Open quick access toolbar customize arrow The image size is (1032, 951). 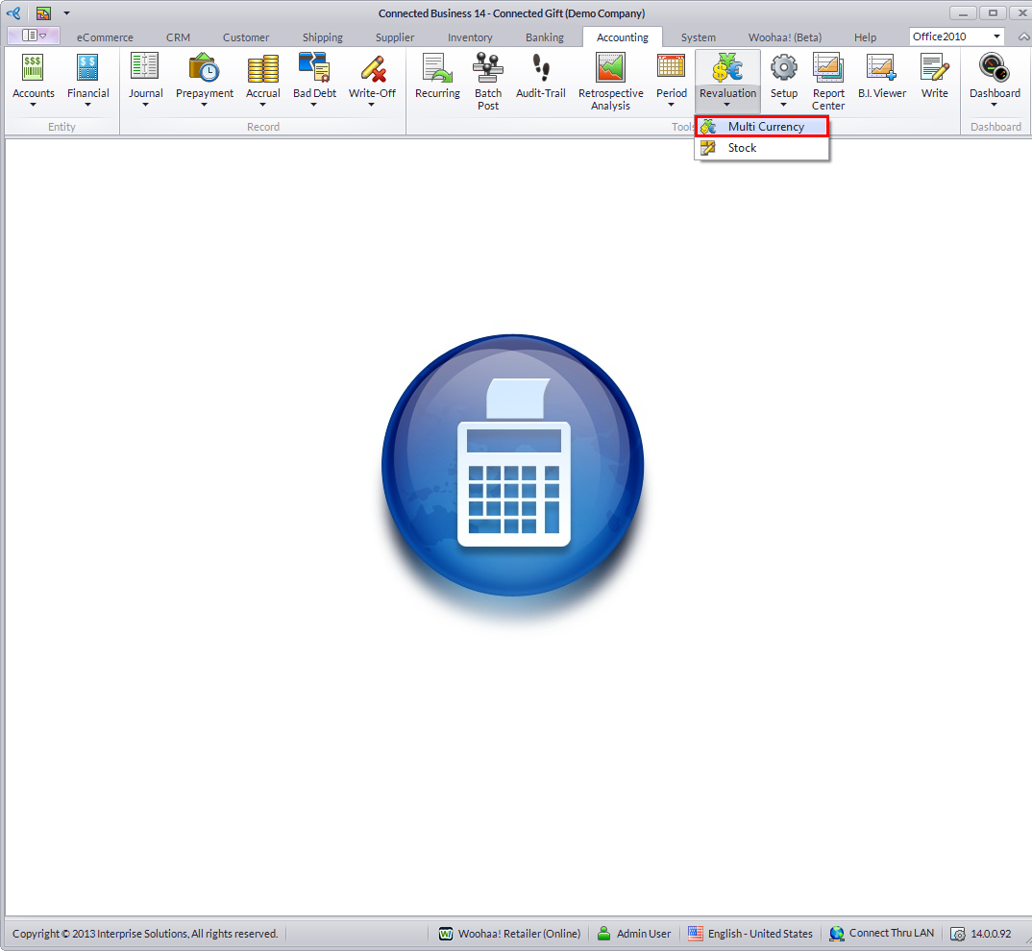tap(66, 13)
